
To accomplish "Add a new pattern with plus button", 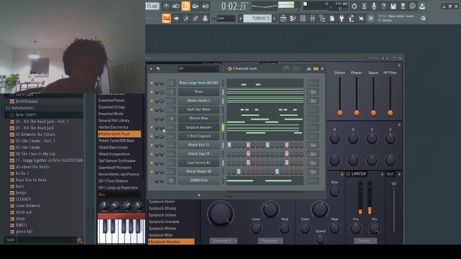I will [x=274, y=18].
